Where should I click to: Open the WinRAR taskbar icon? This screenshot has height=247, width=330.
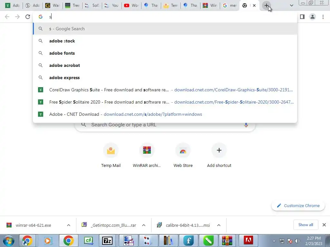pos(227,241)
